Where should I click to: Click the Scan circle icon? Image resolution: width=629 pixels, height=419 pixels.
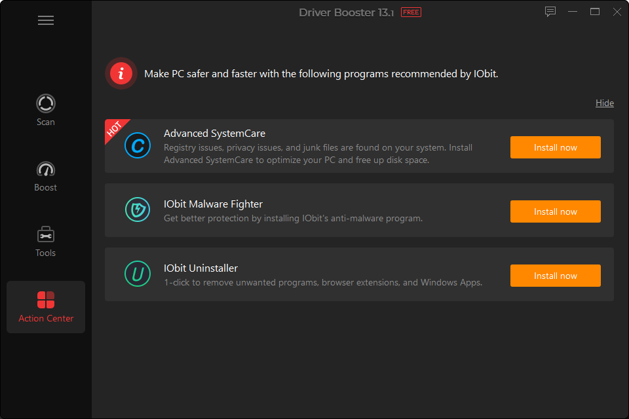pos(46,103)
